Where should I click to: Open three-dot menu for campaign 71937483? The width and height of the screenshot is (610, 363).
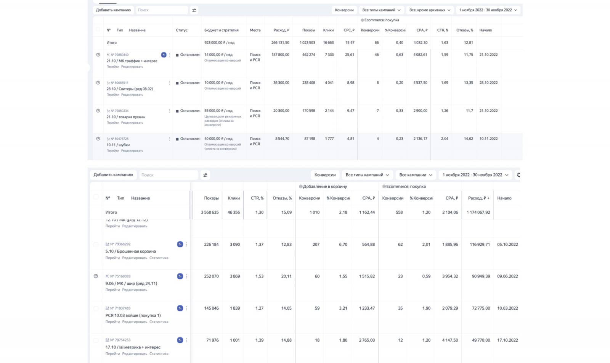pyautogui.click(x=186, y=308)
